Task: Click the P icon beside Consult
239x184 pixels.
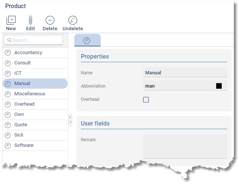Action: click(8, 63)
